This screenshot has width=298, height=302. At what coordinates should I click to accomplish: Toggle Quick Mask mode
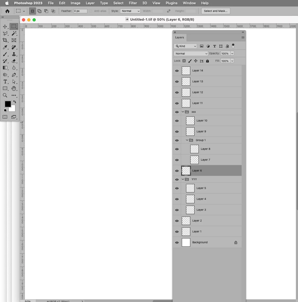5,117
